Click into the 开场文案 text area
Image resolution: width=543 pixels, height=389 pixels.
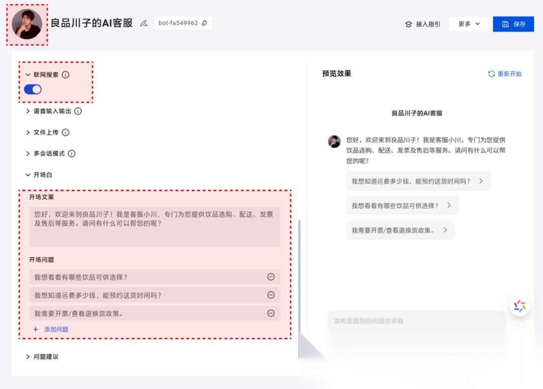point(154,226)
